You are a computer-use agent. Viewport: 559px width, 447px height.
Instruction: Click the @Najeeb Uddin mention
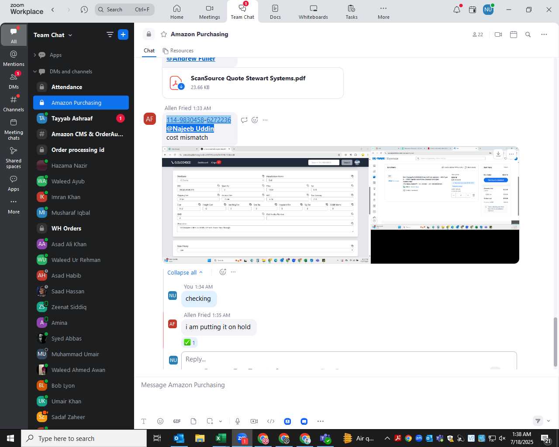[x=190, y=128]
